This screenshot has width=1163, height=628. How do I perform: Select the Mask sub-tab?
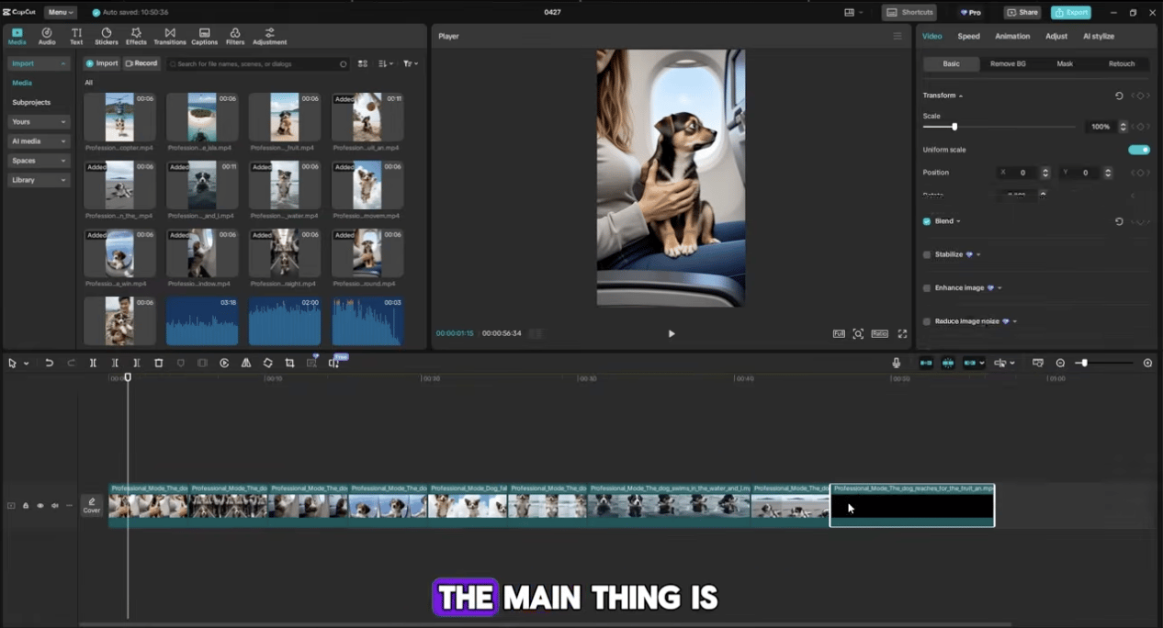tap(1065, 63)
